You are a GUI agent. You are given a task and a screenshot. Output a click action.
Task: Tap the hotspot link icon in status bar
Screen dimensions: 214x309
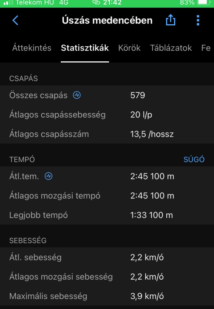point(96,3)
